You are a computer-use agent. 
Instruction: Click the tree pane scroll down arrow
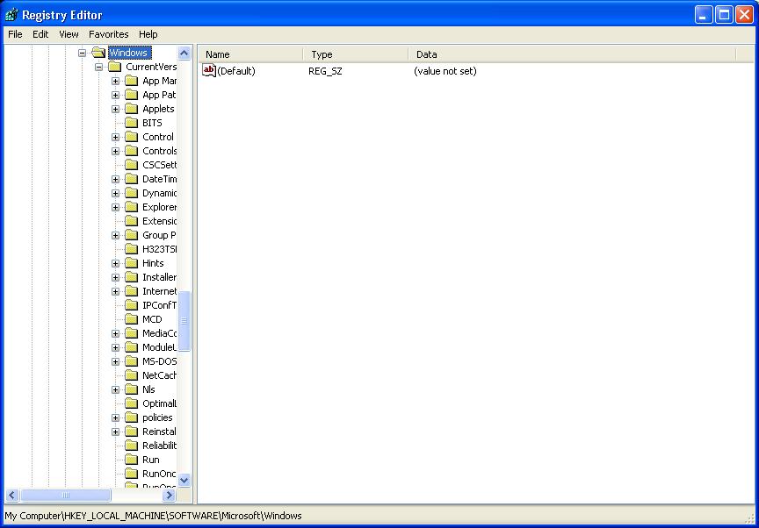(x=184, y=480)
